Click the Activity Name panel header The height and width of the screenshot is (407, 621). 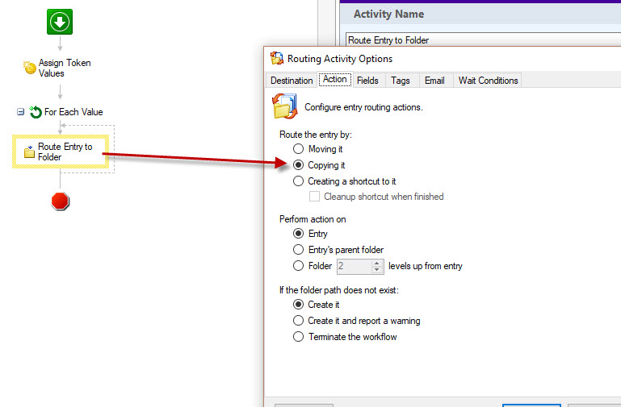tap(480, 15)
